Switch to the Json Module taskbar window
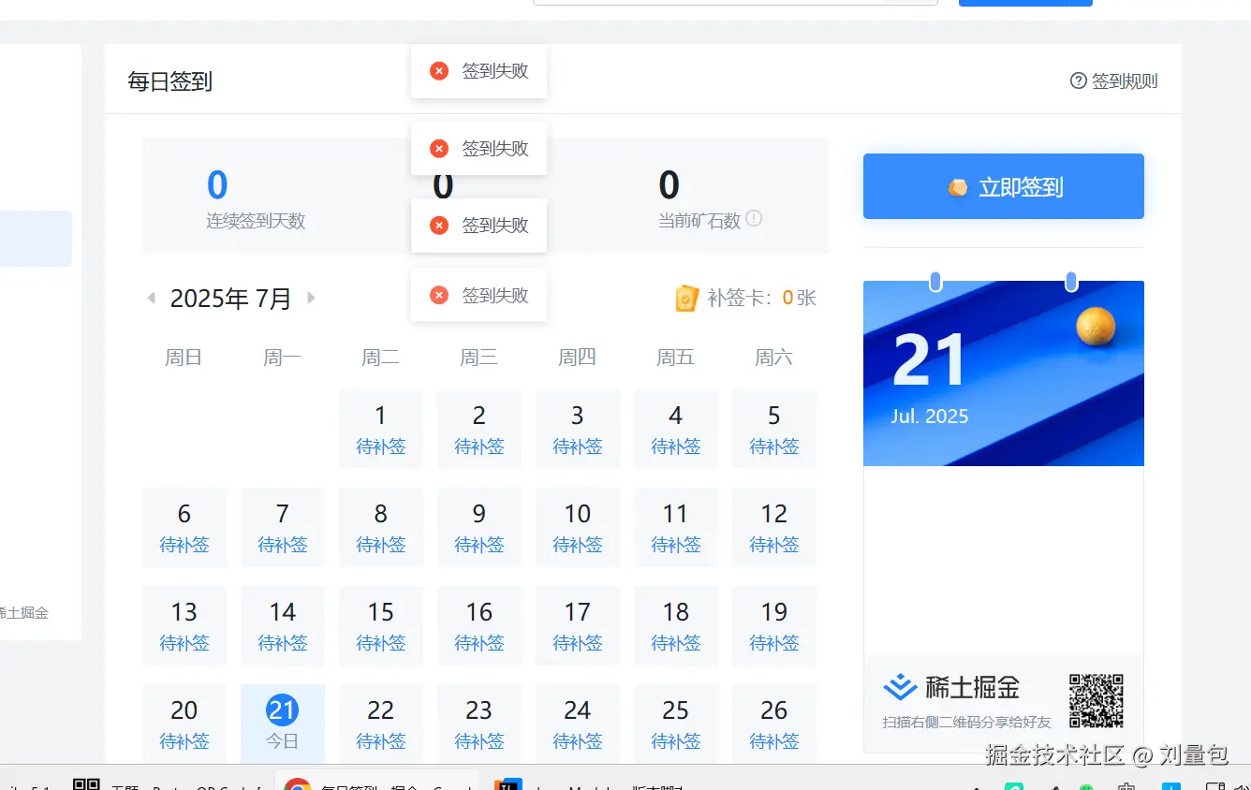 (x=552, y=784)
